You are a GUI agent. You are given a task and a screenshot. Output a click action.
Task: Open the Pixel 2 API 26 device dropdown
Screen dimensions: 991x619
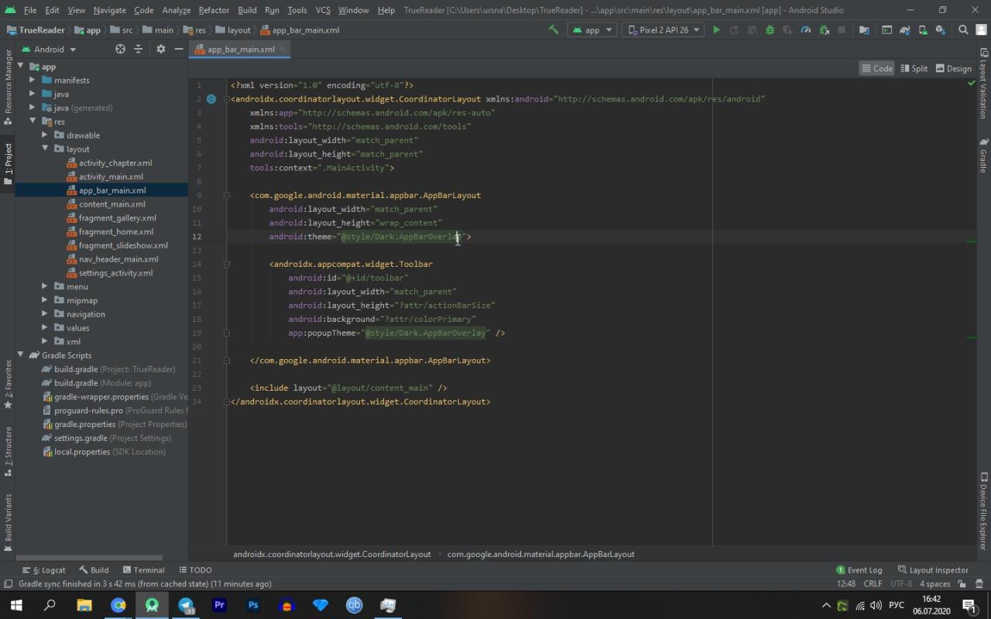(663, 29)
